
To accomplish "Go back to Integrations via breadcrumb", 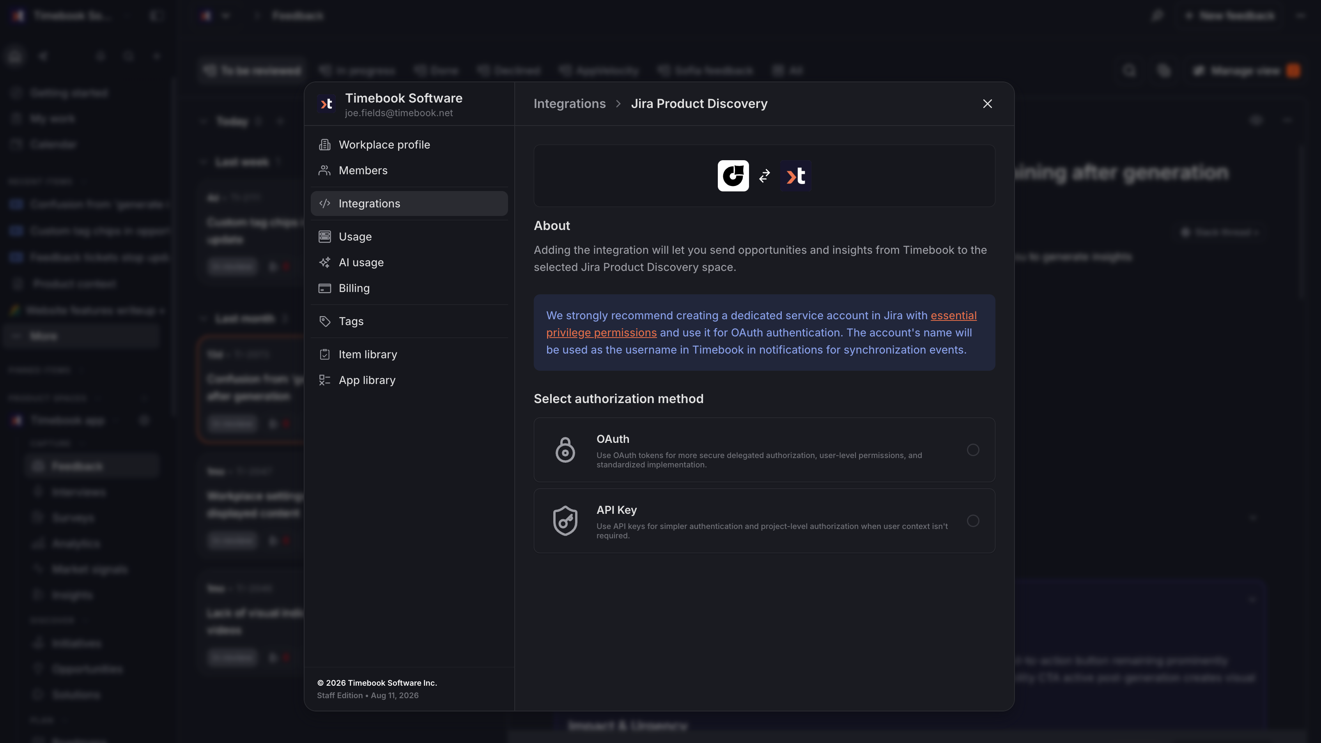I will (569, 104).
